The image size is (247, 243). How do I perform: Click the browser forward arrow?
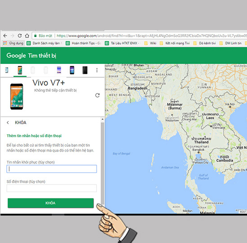pyautogui.click(x=12, y=36)
